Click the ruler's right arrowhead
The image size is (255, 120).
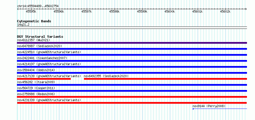click(x=246, y=9)
